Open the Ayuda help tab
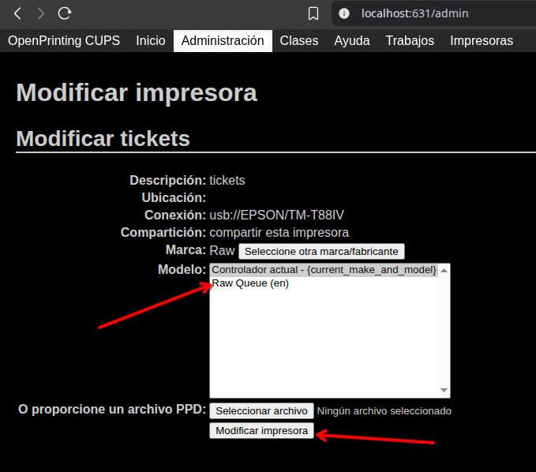This screenshot has width=536, height=472. point(352,41)
